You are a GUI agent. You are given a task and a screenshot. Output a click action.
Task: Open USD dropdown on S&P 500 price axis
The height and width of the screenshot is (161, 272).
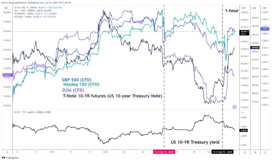[264, 8]
